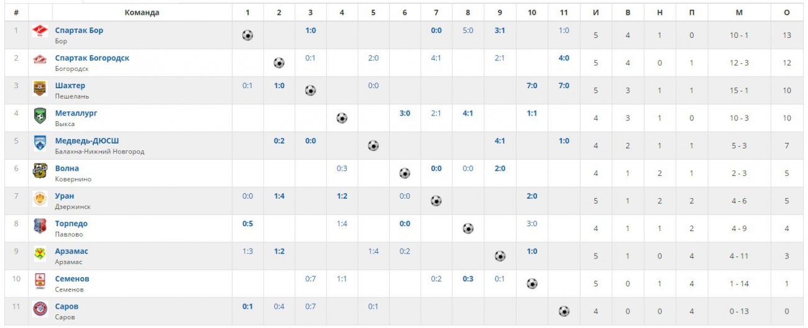Viewport: 808px width, 328px height.
Task: Open the 4:0 result in the Спартак Богородск row
Action: (x=563, y=58)
